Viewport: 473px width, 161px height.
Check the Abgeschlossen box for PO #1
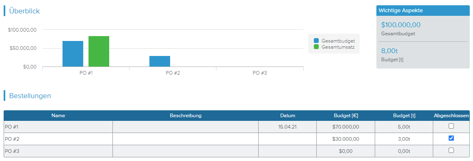(451, 126)
